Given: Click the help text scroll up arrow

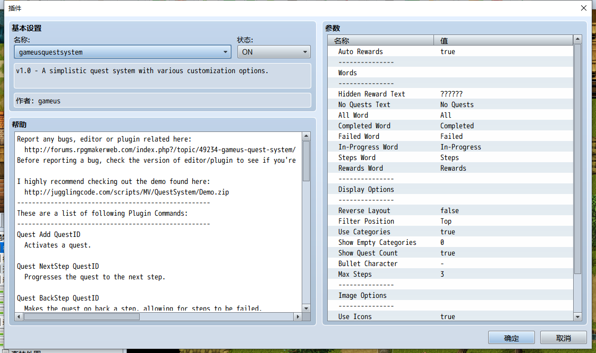Looking at the screenshot, I should [x=306, y=136].
